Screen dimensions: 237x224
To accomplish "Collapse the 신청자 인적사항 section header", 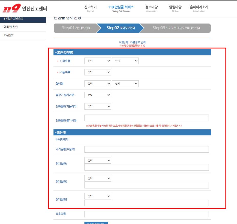I will (x=132, y=52).
